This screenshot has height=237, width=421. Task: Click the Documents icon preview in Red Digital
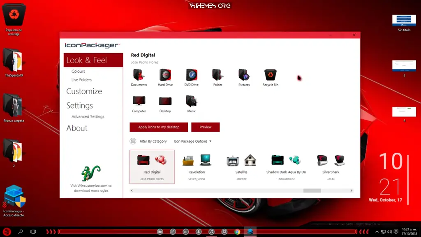click(139, 75)
